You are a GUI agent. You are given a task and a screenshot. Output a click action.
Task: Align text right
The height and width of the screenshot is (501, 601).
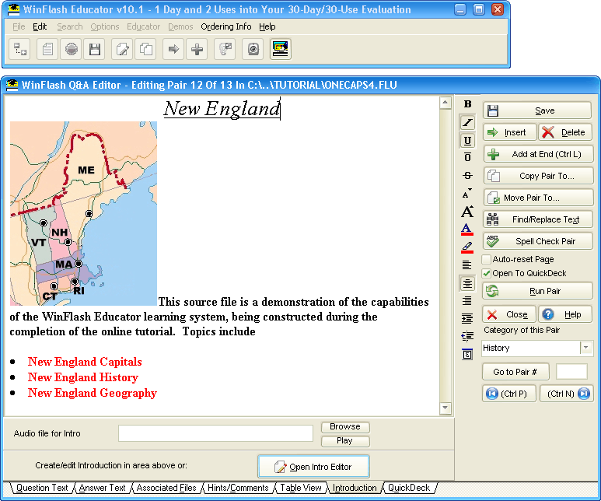pos(467,301)
